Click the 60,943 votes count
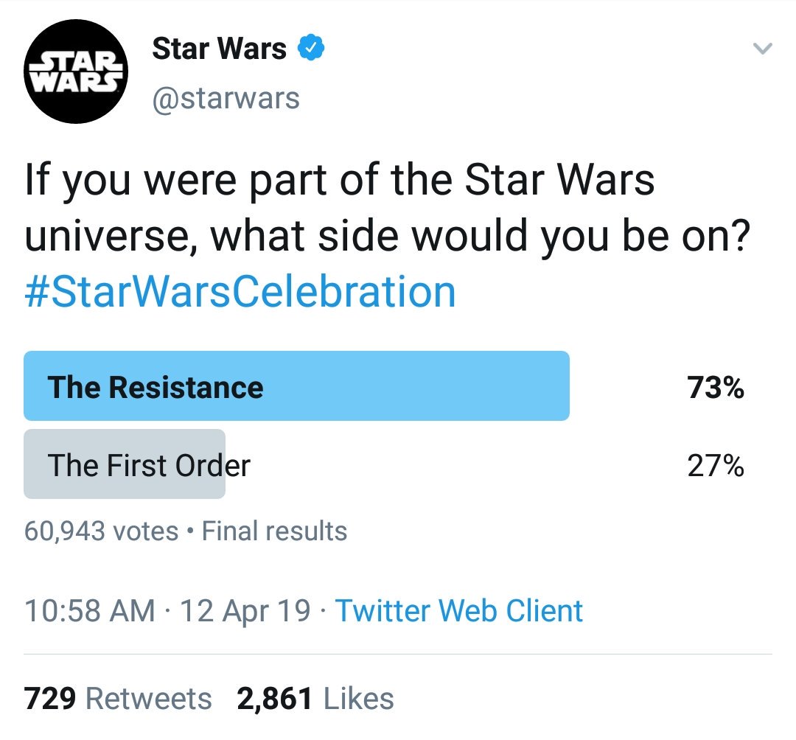796x740 pixels. click(x=101, y=531)
